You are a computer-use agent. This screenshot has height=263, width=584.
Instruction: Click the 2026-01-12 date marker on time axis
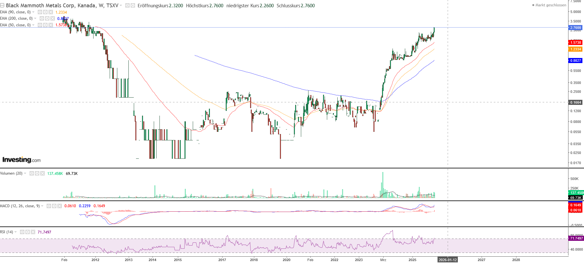click(x=447, y=260)
